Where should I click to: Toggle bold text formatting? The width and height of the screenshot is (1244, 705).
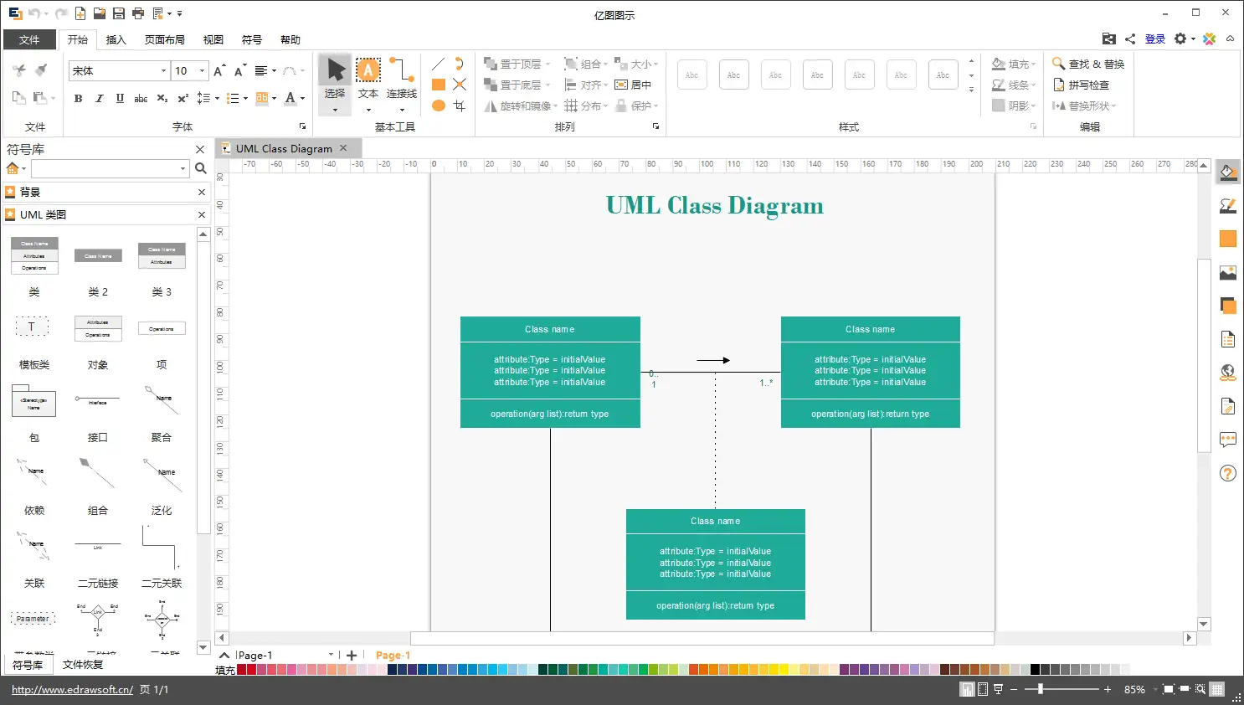pyautogui.click(x=78, y=99)
